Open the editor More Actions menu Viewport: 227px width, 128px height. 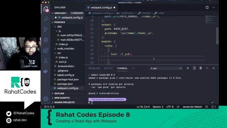click(x=214, y=7)
